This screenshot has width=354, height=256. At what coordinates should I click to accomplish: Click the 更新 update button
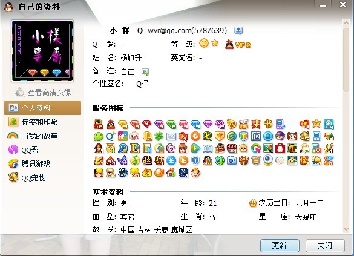tap(280, 246)
